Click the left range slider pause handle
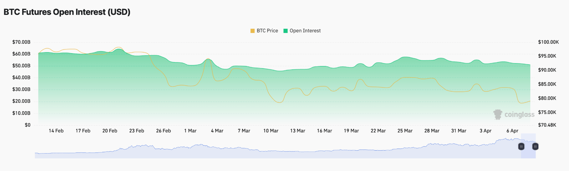The width and height of the screenshot is (569, 171). tap(521, 146)
